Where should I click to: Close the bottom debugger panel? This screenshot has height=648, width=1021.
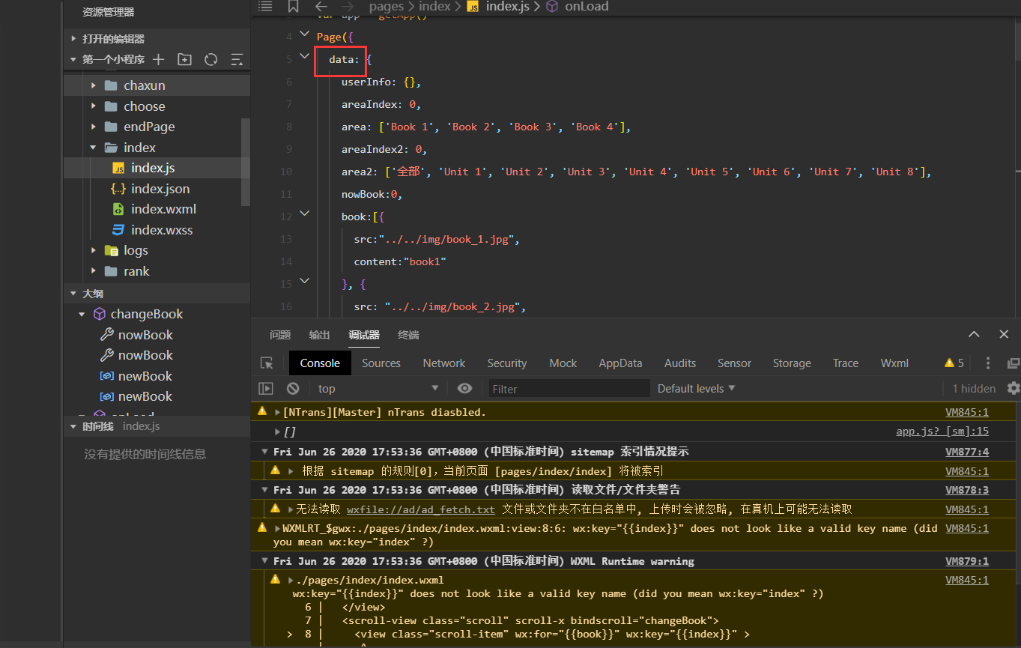tap(1004, 334)
